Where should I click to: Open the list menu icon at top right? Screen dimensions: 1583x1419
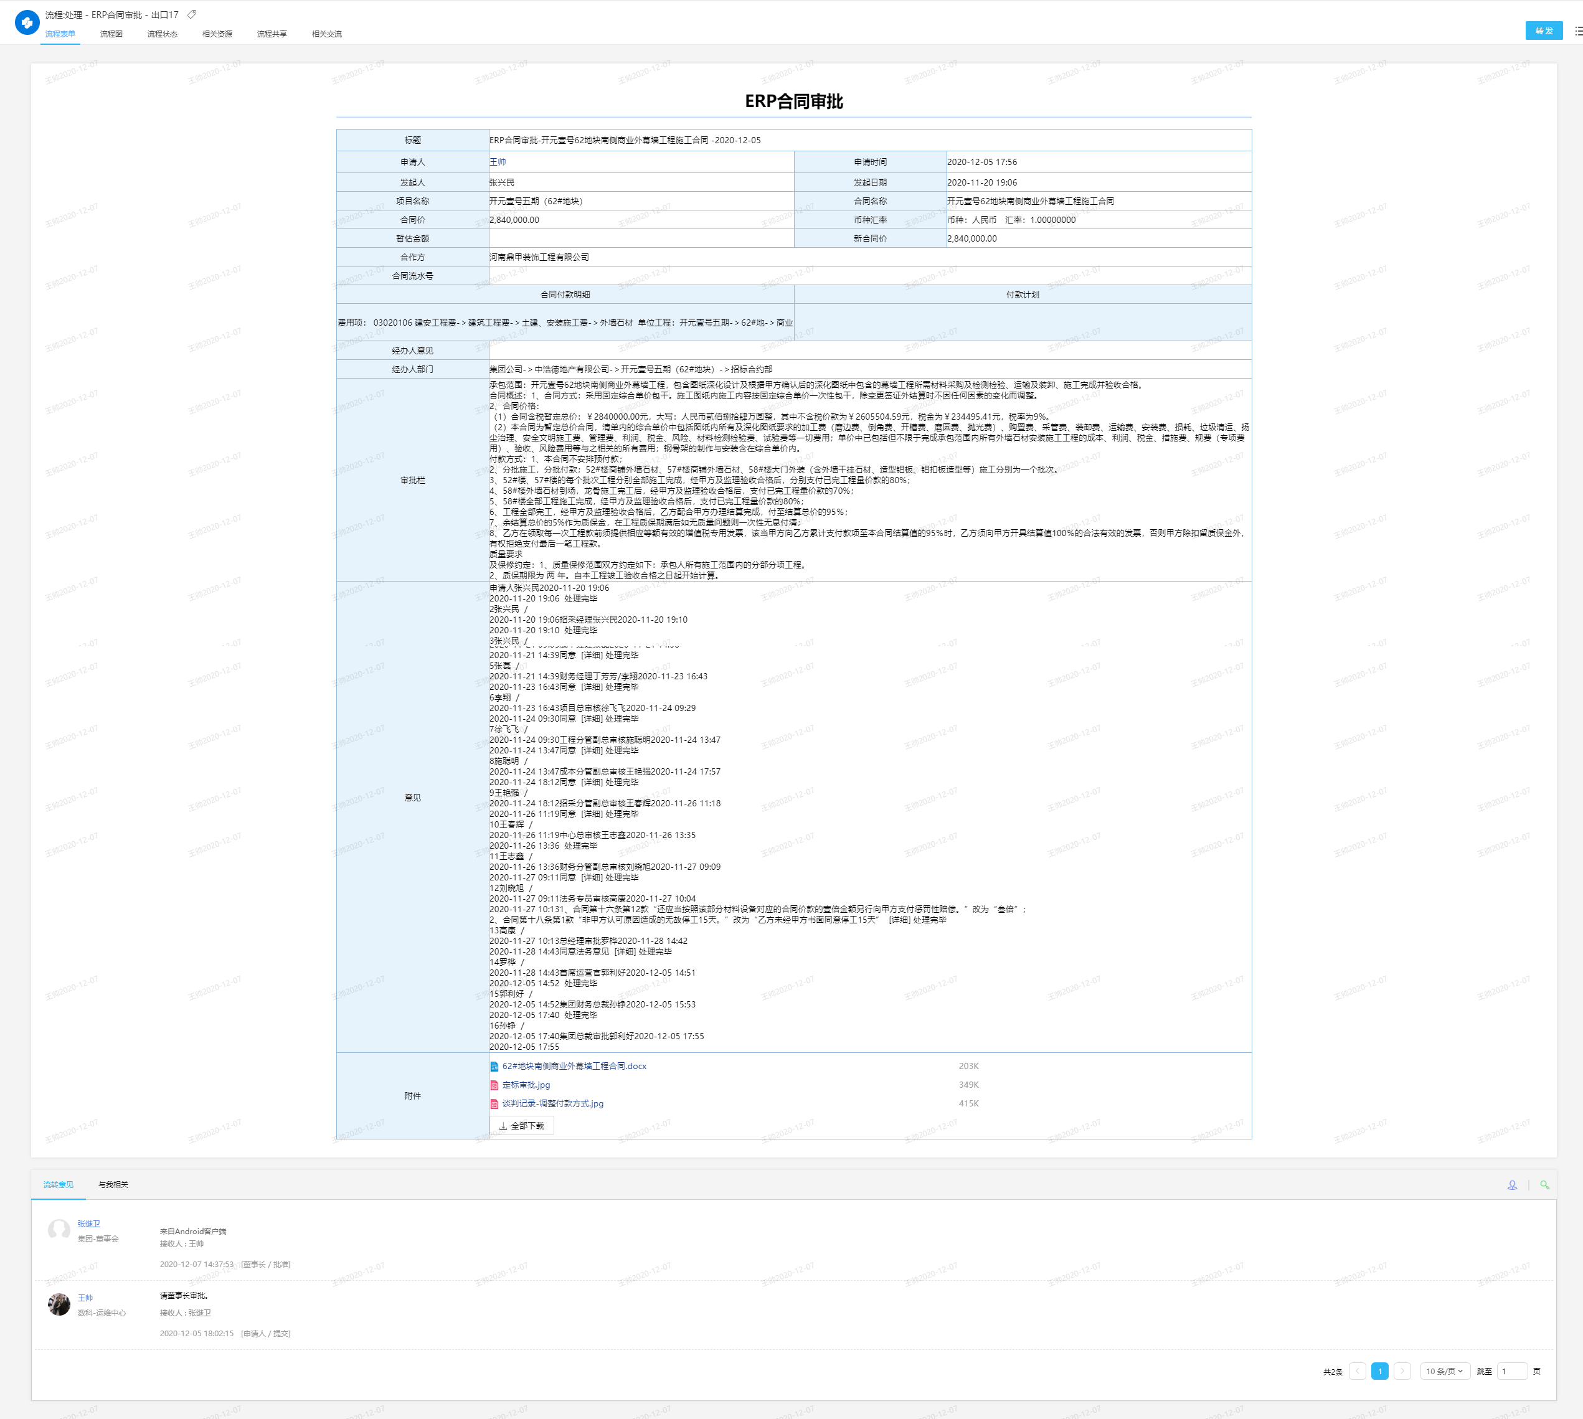coord(1578,31)
